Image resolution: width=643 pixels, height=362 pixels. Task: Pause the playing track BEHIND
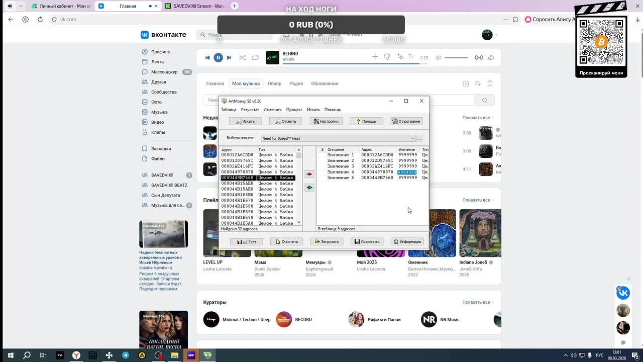coord(218,58)
